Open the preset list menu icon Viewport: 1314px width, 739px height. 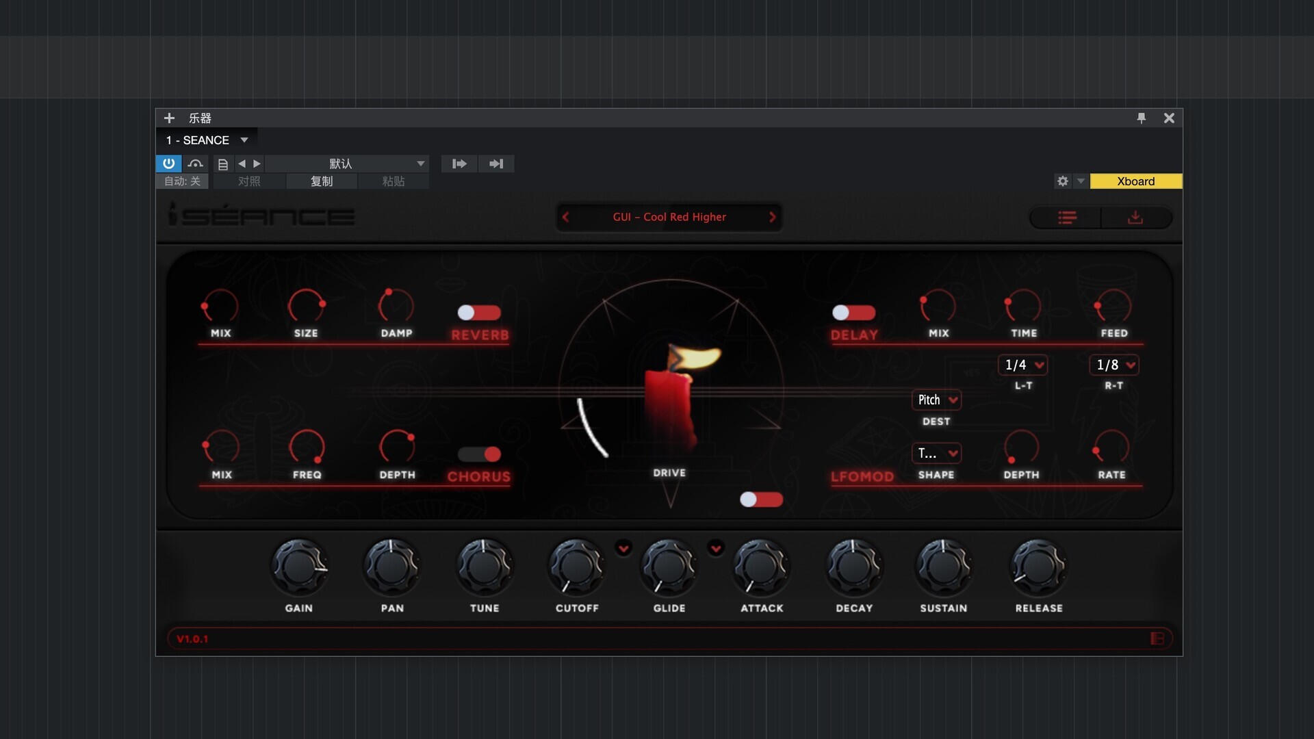[1067, 218]
